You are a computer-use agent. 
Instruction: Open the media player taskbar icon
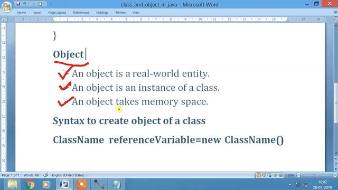click(46, 184)
